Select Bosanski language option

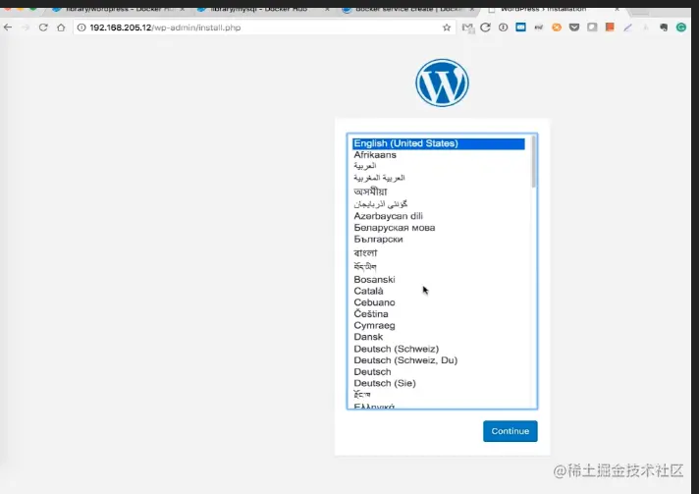[x=374, y=280]
